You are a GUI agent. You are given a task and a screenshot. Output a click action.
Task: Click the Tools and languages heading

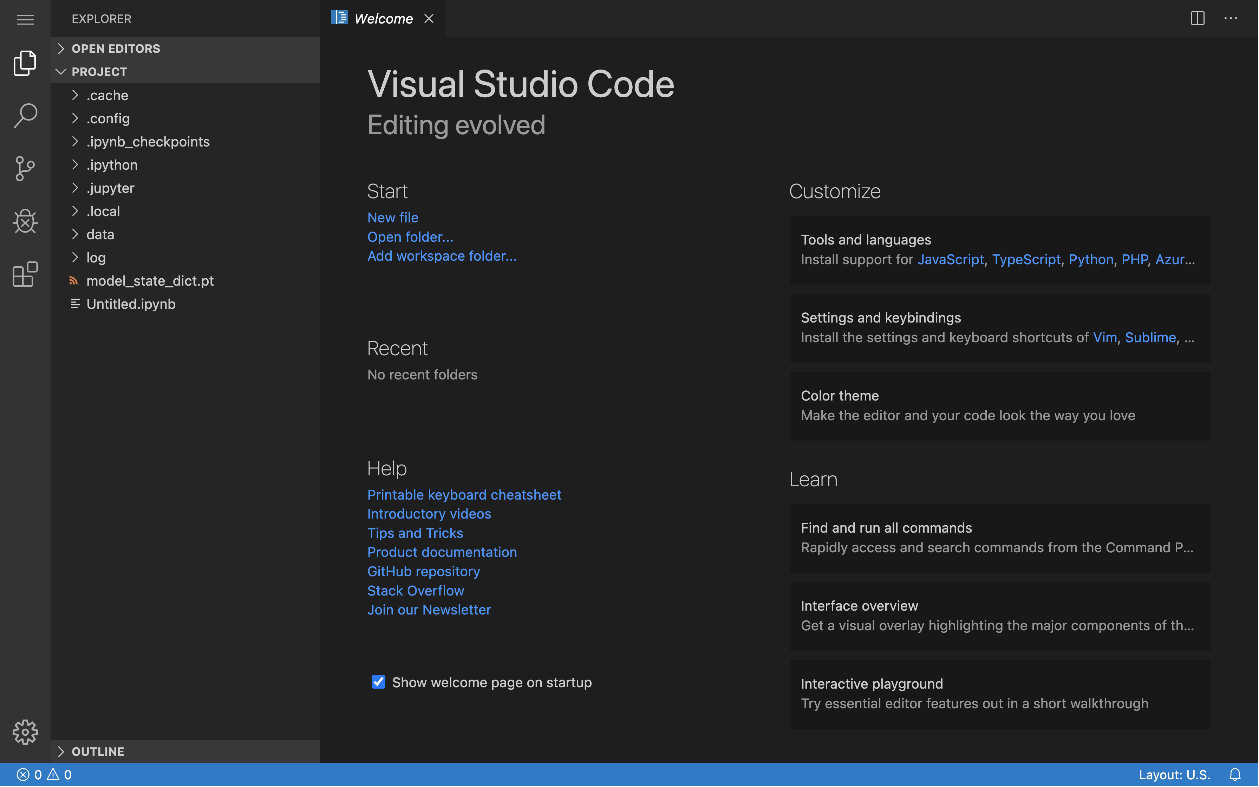pyautogui.click(x=866, y=239)
